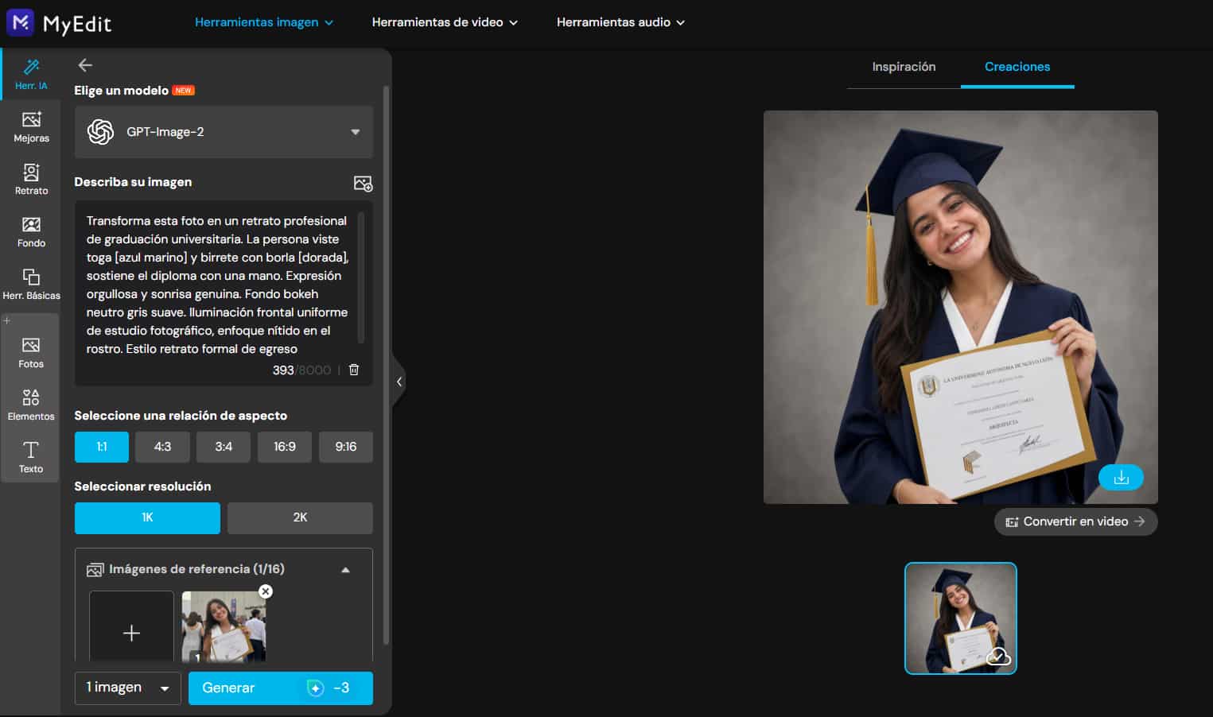Download the generated graduation image
The width and height of the screenshot is (1213, 717).
pyautogui.click(x=1121, y=478)
